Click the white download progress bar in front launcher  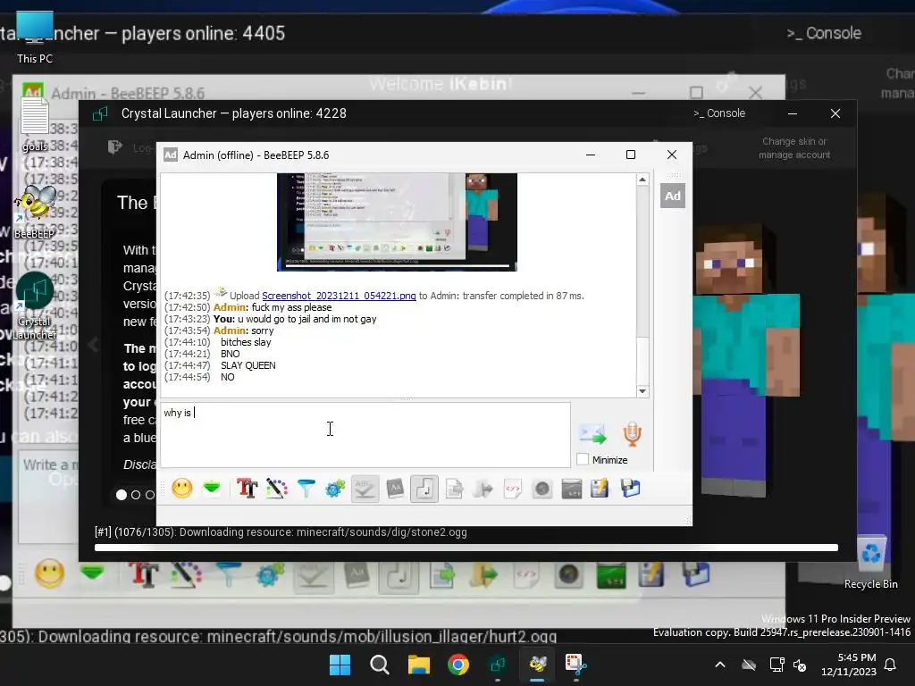coord(466,548)
